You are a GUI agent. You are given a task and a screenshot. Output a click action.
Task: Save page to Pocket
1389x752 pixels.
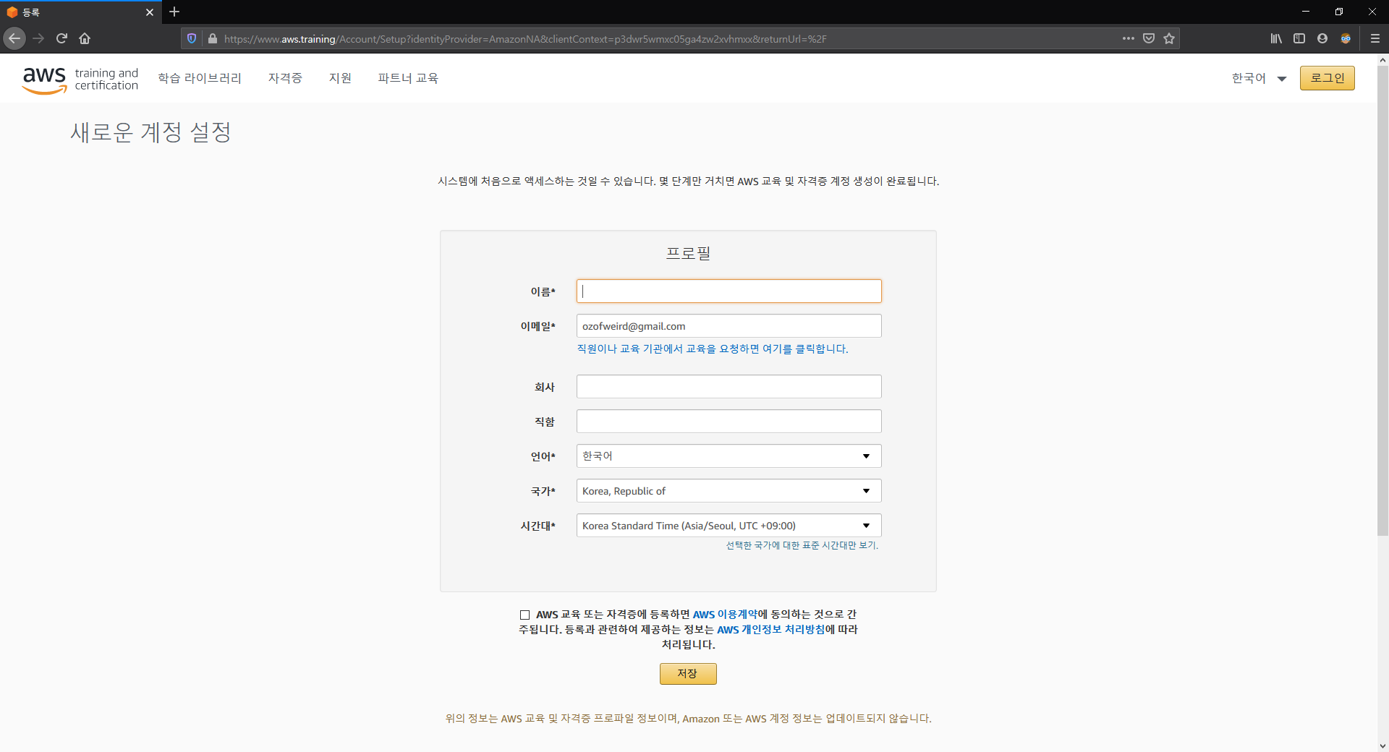(x=1149, y=38)
